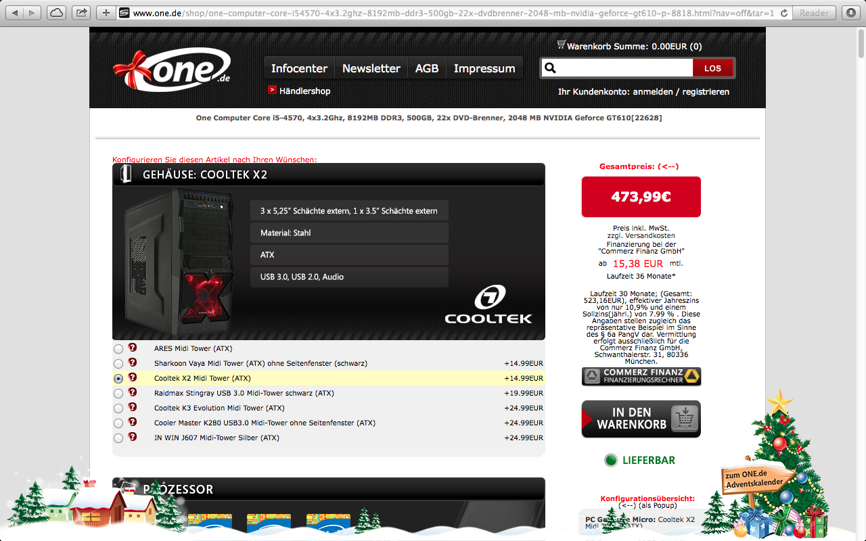Click the Händlershop link

pos(304,91)
